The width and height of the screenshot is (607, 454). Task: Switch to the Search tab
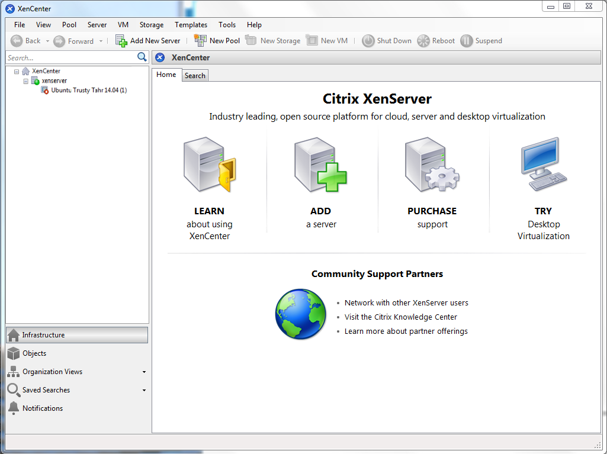pyautogui.click(x=195, y=76)
